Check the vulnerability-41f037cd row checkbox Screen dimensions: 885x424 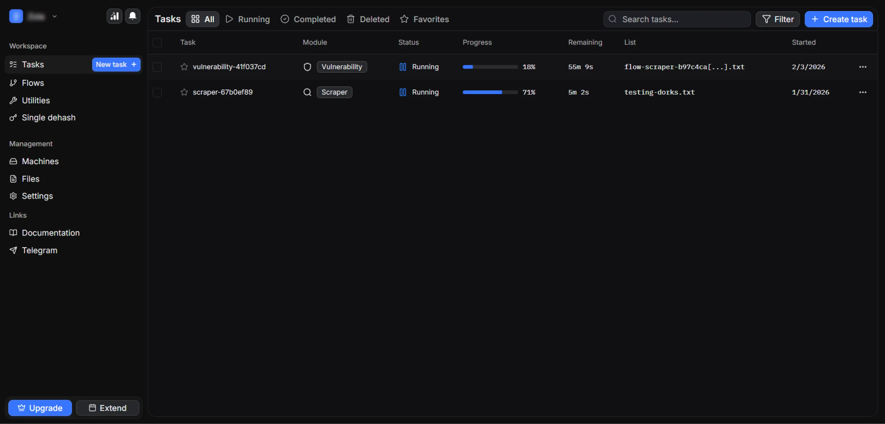click(x=157, y=67)
